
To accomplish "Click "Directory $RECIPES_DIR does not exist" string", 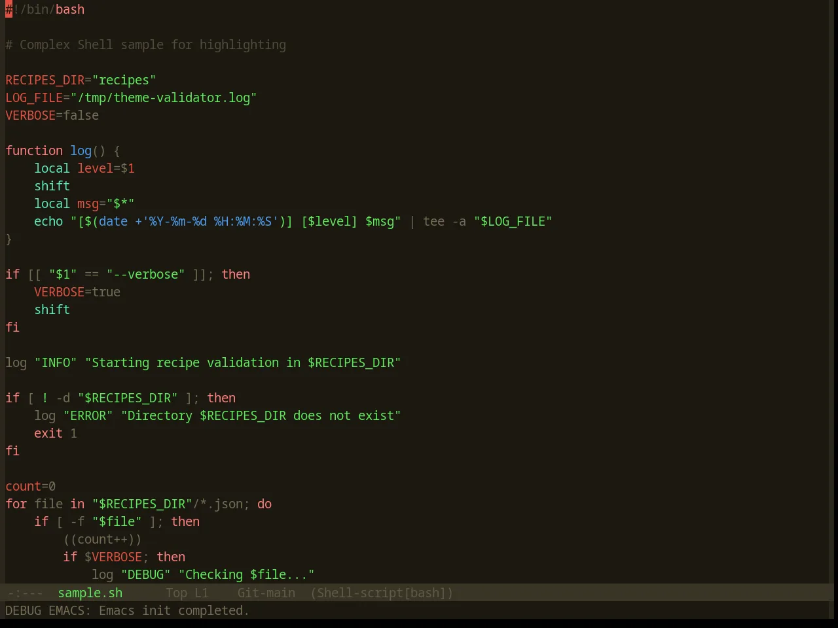I will pyautogui.click(x=261, y=415).
